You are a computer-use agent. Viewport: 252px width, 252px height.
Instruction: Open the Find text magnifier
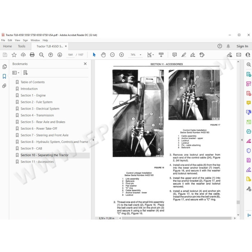(41, 55)
